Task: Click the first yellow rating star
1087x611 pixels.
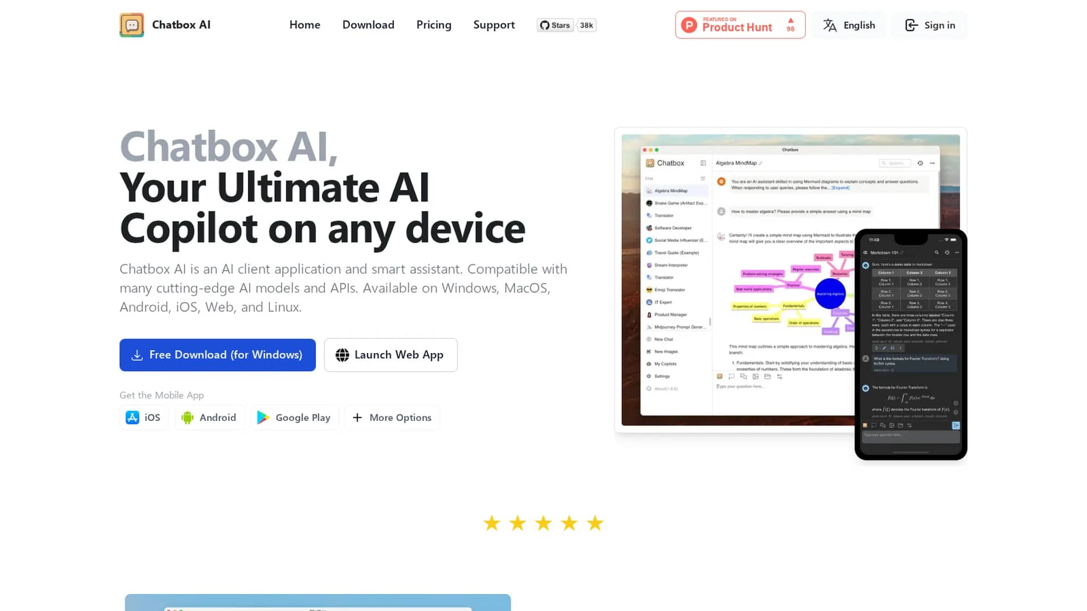Action: coord(491,523)
